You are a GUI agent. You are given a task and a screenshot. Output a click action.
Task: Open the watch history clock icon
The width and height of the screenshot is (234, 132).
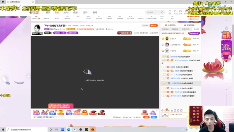tap(170, 12)
